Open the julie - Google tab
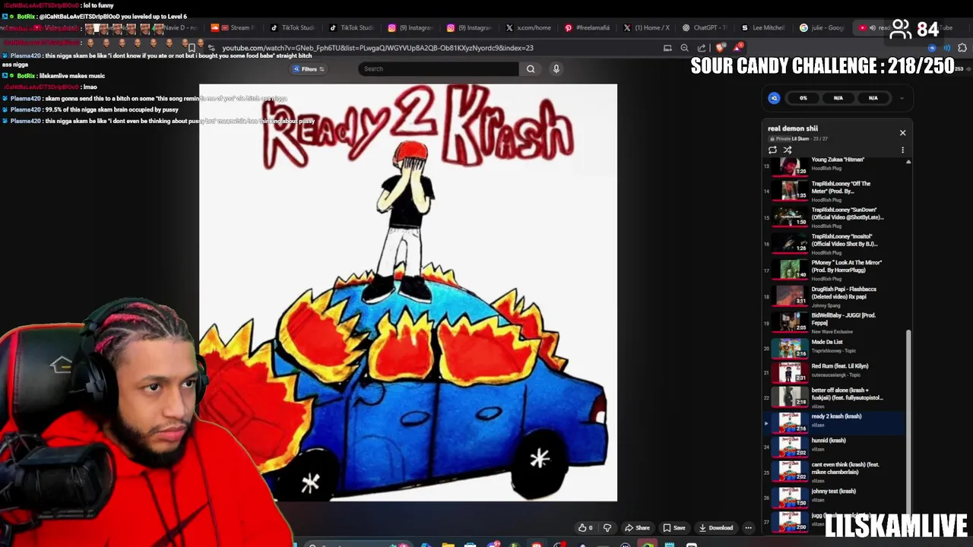This screenshot has height=547, width=973. coord(821,28)
